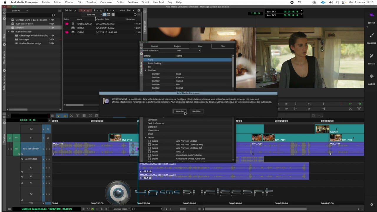
Task: Click the Modifier button
Action: pos(196,111)
